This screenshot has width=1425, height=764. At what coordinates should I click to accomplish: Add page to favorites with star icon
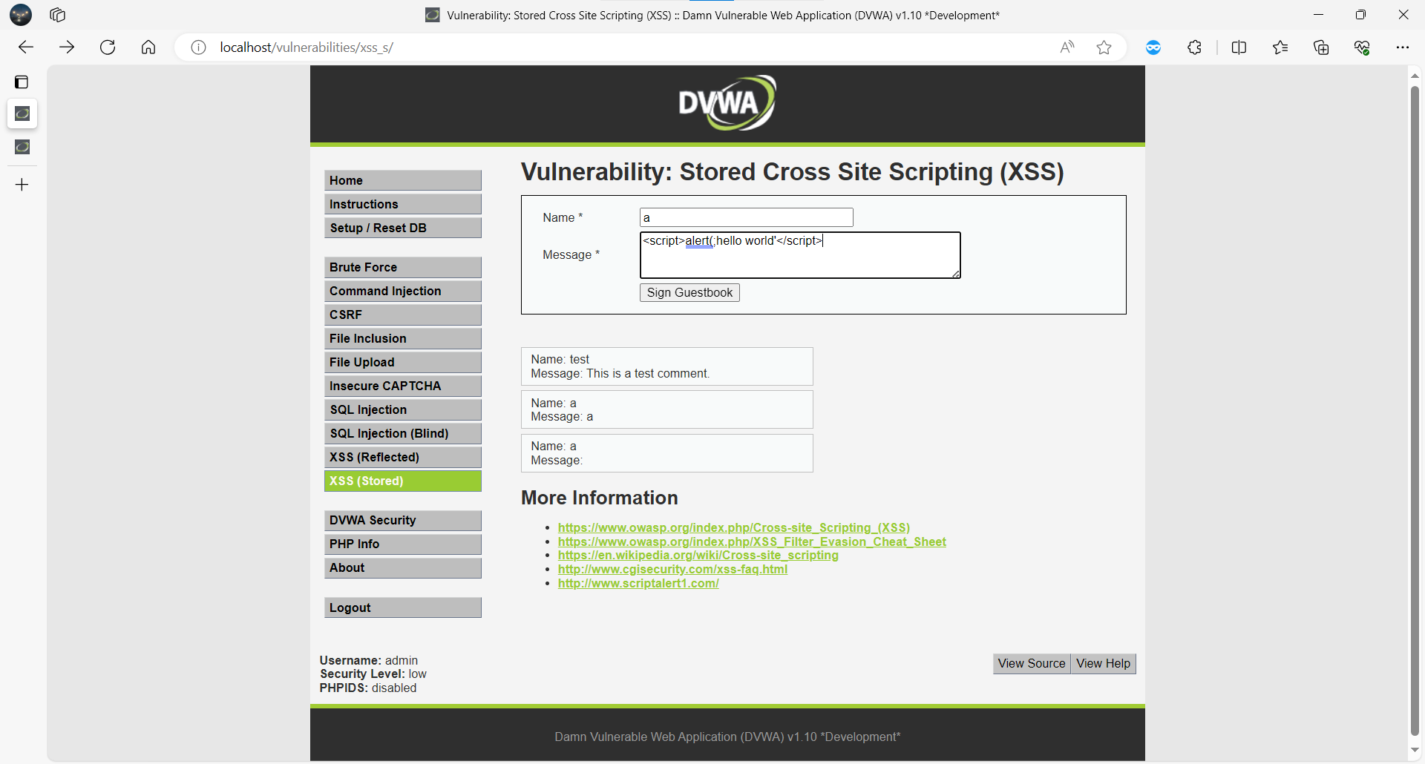point(1104,47)
